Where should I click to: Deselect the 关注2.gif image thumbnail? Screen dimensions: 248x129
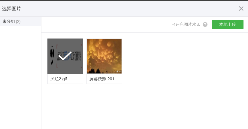(x=65, y=56)
